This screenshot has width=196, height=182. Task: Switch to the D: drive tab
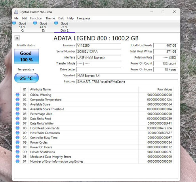(x=44, y=27)
